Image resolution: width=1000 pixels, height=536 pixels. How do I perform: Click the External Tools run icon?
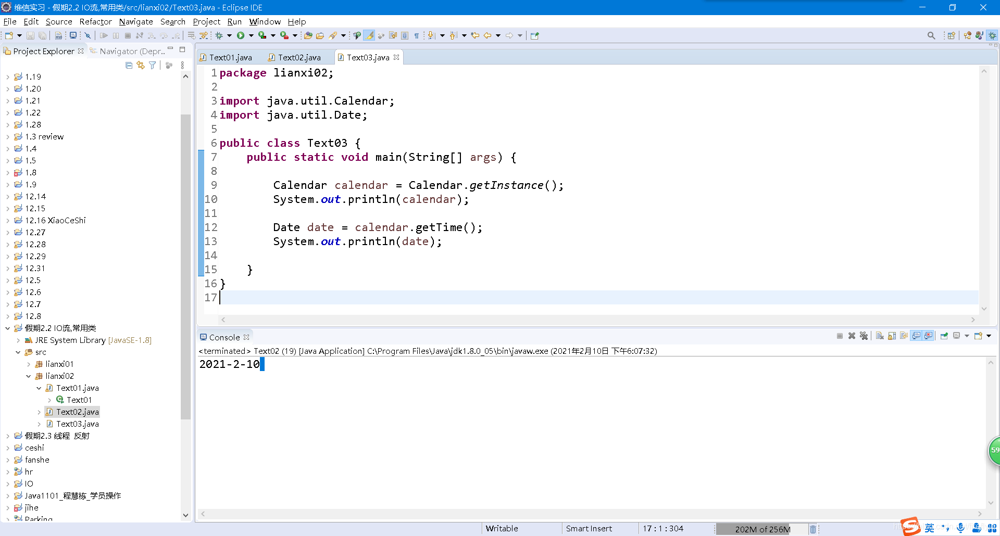pos(284,35)
